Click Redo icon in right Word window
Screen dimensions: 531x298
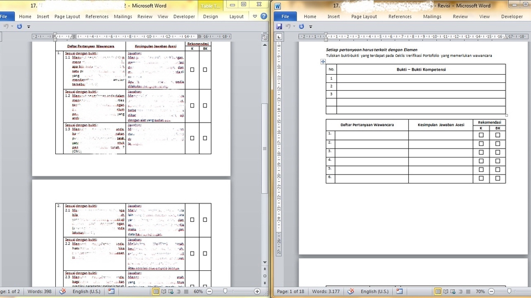(301, 27)
